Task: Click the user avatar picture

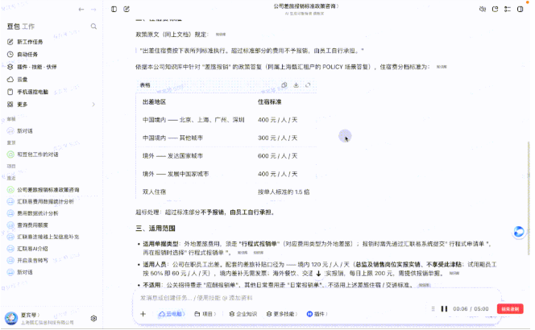Action: (11, 319)
